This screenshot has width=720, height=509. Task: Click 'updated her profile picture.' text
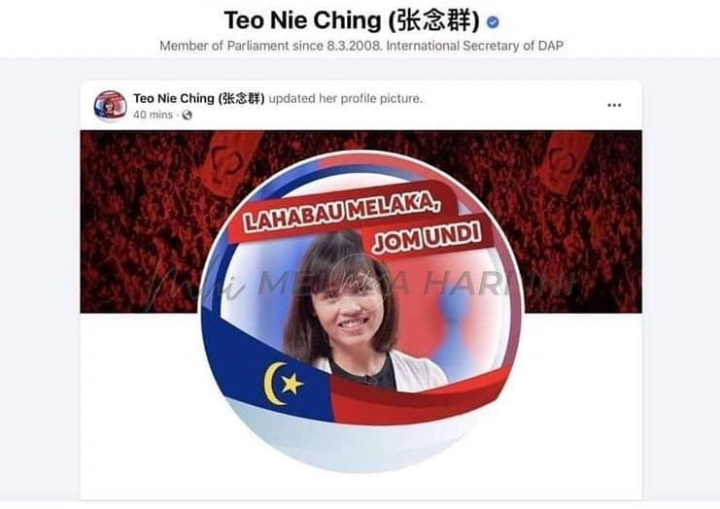point(345,99)
